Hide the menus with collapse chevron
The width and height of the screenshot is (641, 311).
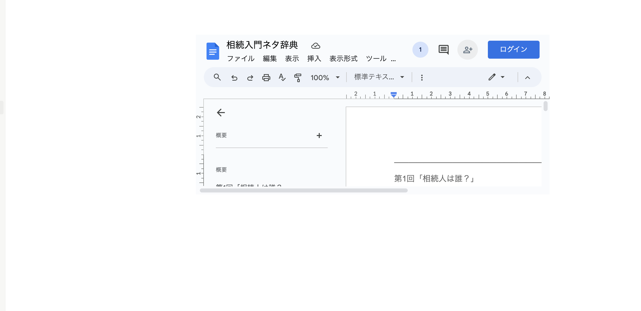(527, 78)
